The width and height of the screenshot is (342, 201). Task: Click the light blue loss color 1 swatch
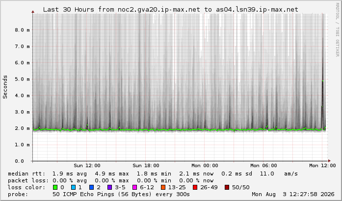pyautogui.click(x=73, y=187)
